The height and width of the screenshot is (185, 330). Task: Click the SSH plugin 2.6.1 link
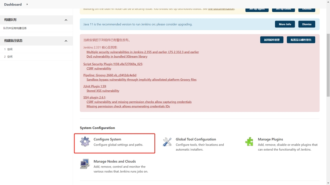click(94, 98)
